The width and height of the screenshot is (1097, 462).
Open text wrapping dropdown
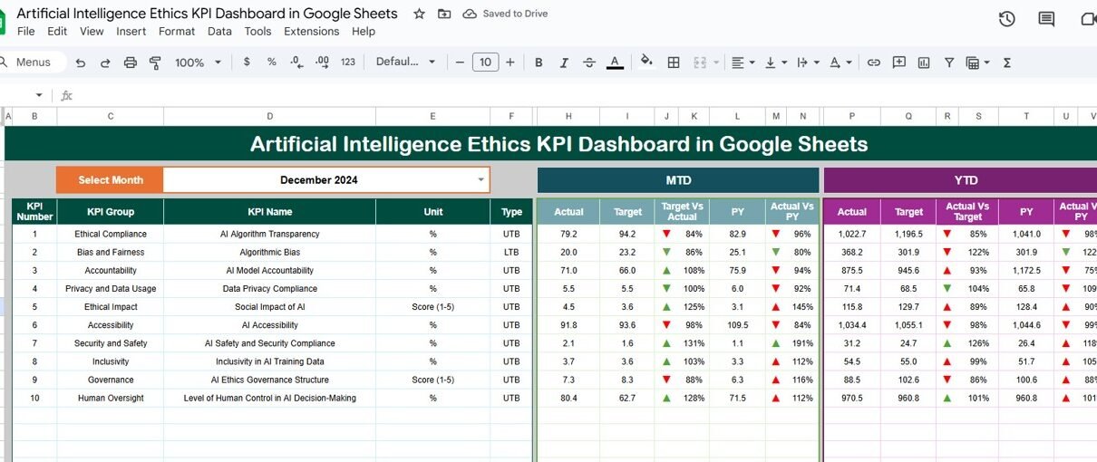pyautogui.click(x=807, y=63)
